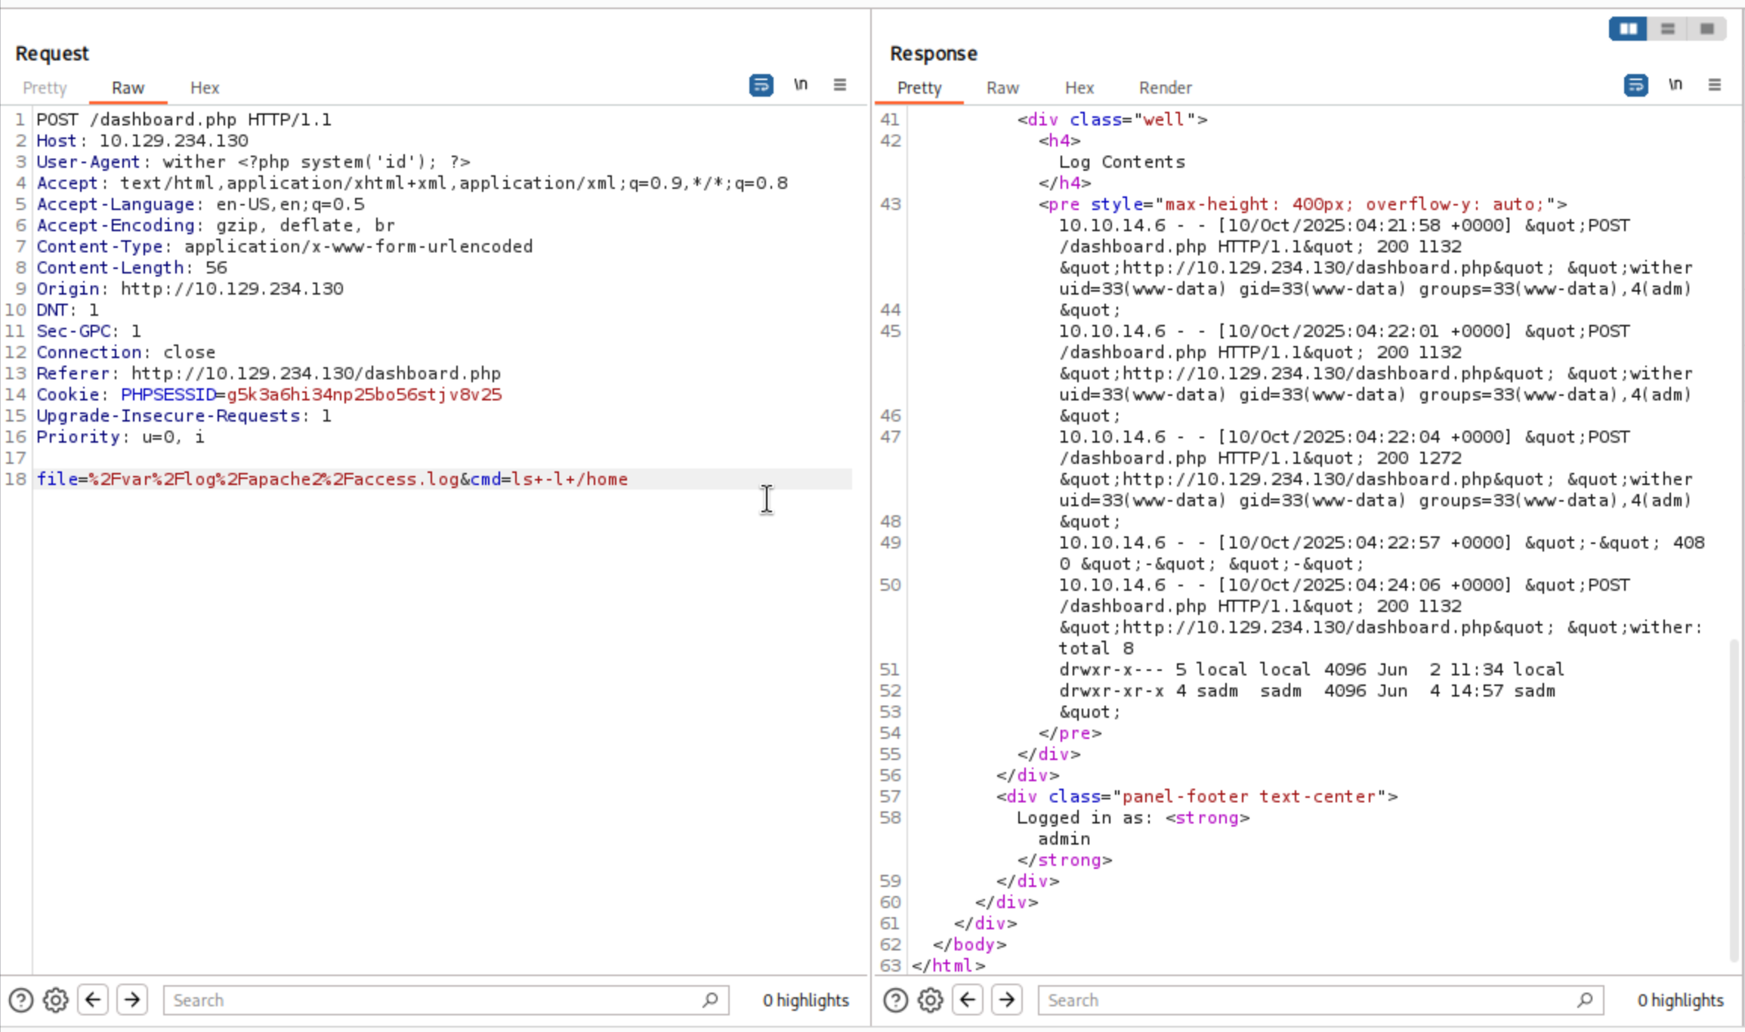Switch Request view to Pretty tab

(45, 88)
